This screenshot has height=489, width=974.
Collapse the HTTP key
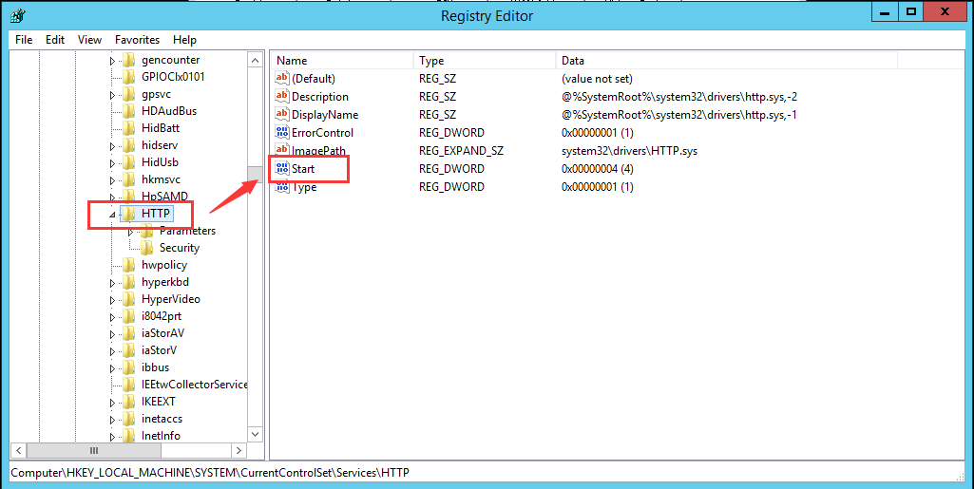click(112, 214)
